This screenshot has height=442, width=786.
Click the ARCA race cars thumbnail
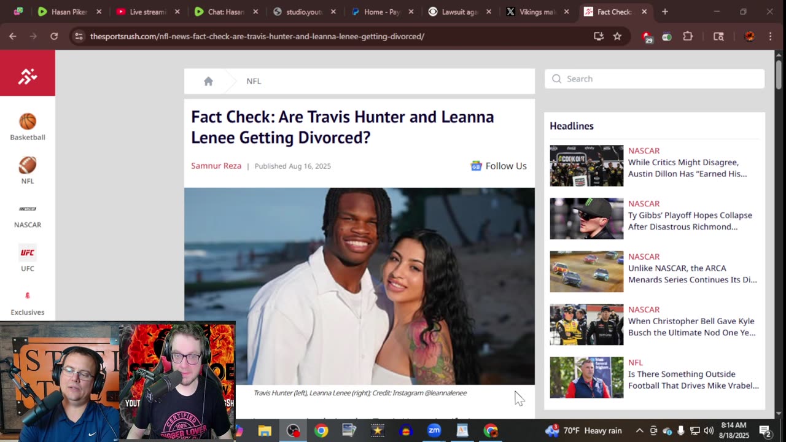tap(586, 271)
